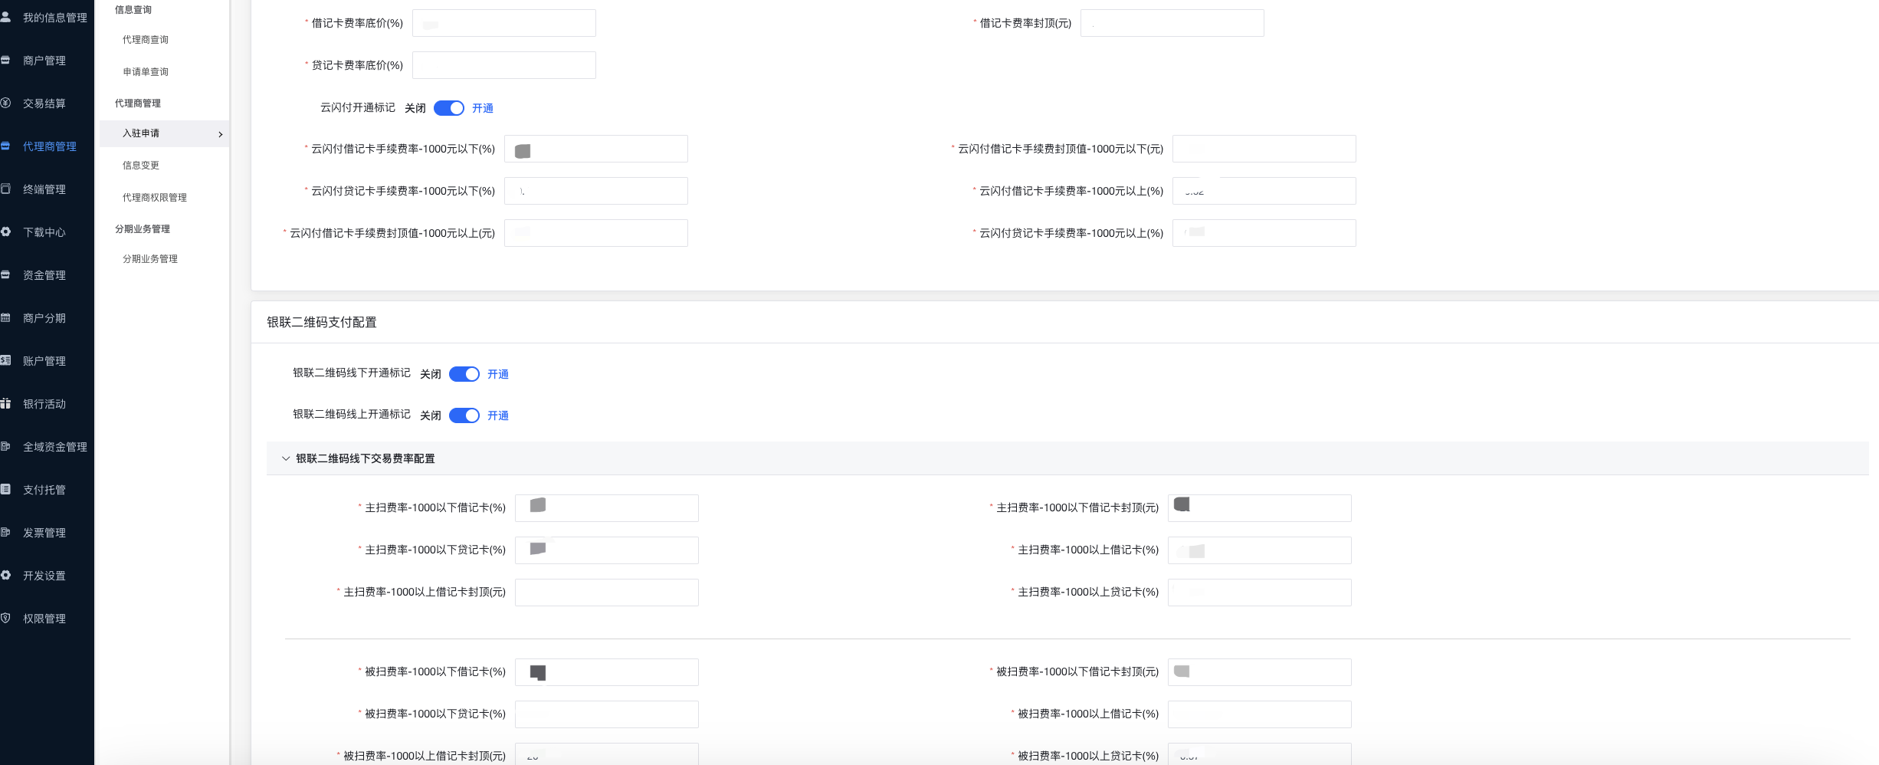The width and height of the screenshot is (1879, 765).
Task: Go to 代理商权限管理 submenu item
Action: click(155, 198)
